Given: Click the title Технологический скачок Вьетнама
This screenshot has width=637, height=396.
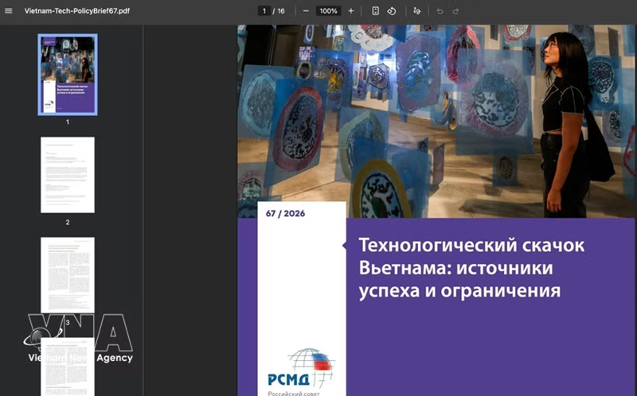Looking at the screenshot, I should (471, 268).
